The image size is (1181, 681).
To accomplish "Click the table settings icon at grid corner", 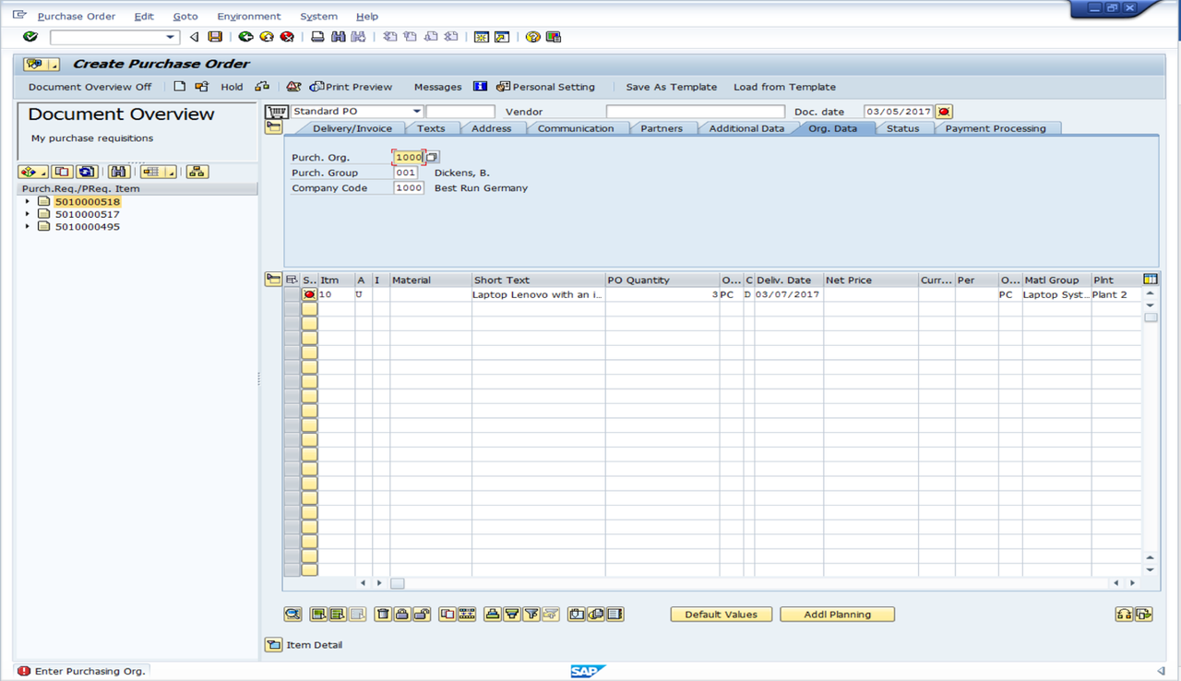I will click(1150, 280).
